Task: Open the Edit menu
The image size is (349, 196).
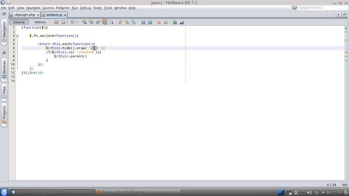Action: coord(11,8)
